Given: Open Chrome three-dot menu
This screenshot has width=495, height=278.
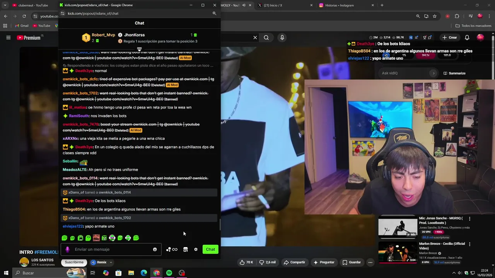Looking at the screenshot, I should click(490, 16).
